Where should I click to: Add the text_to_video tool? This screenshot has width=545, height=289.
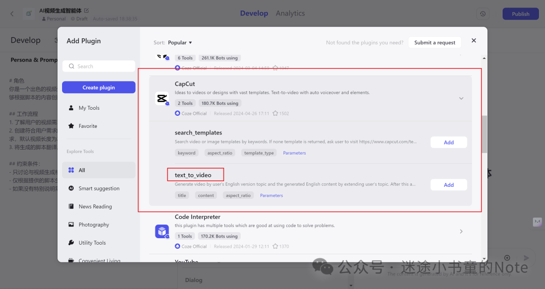pos(449,185)
